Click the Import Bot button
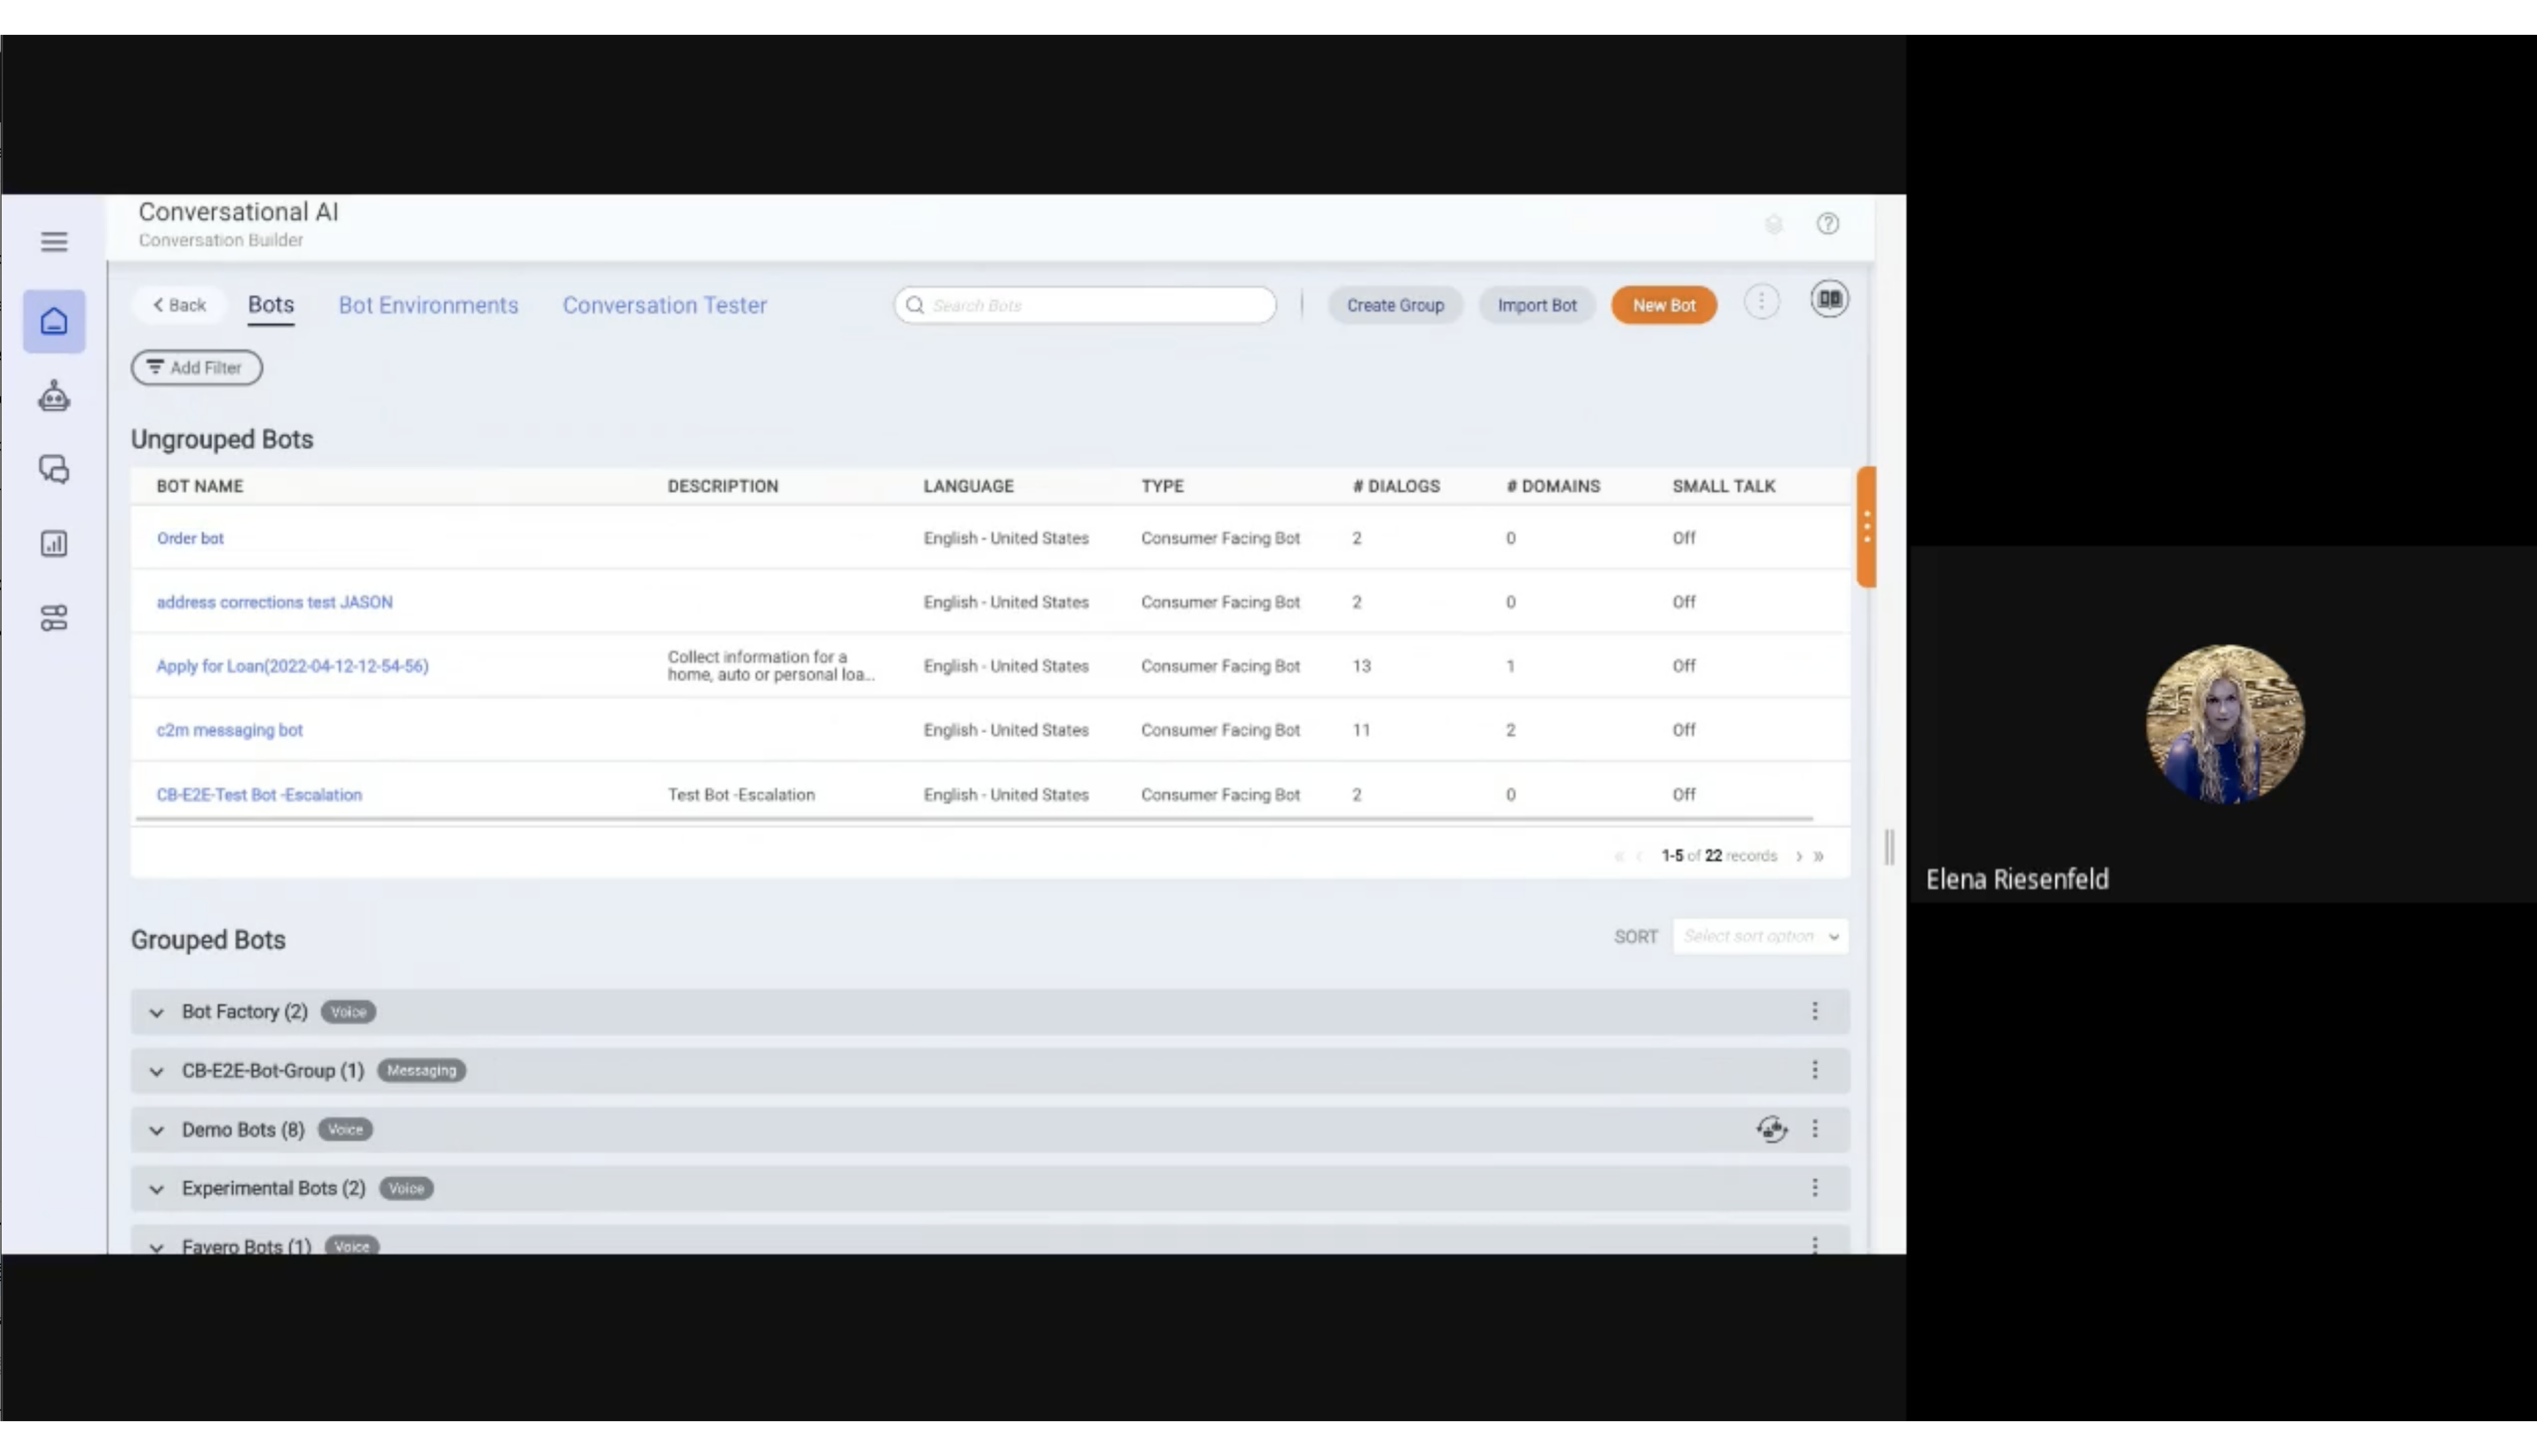 [1537, 305]
